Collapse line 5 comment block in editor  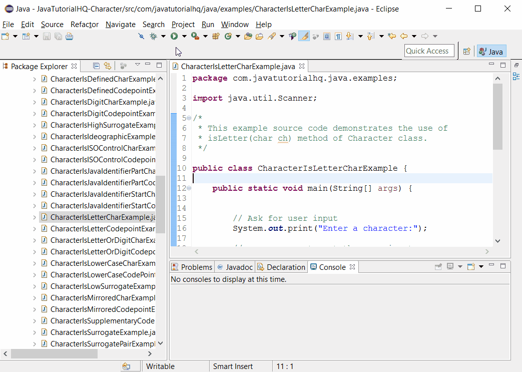pos(189,118)
